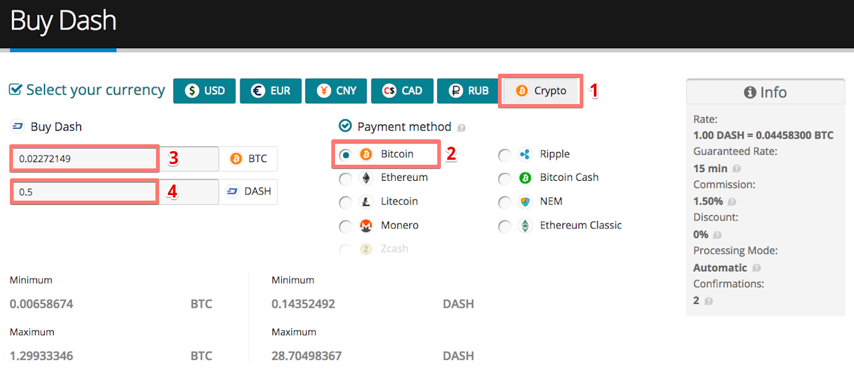The height and width of the screenshot is (374, 854).
Task: Choose Ethereum radio button
Action: coord(346,178)
